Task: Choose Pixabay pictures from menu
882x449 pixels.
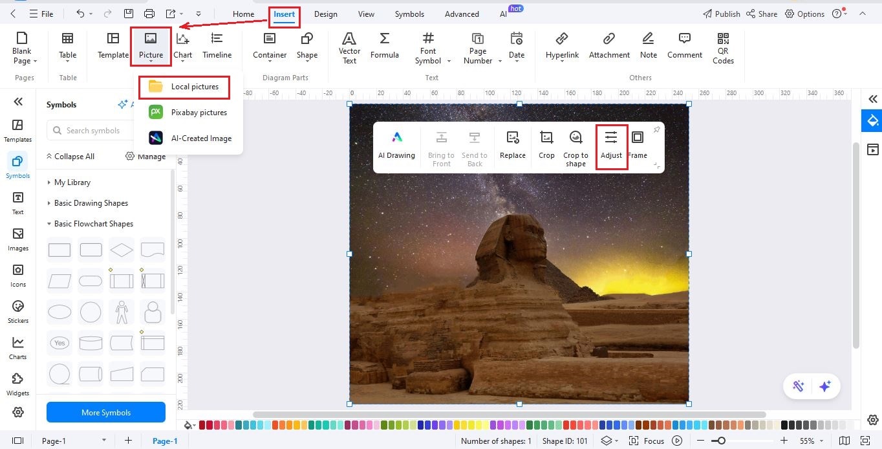Action: click(x=188, y=113)
